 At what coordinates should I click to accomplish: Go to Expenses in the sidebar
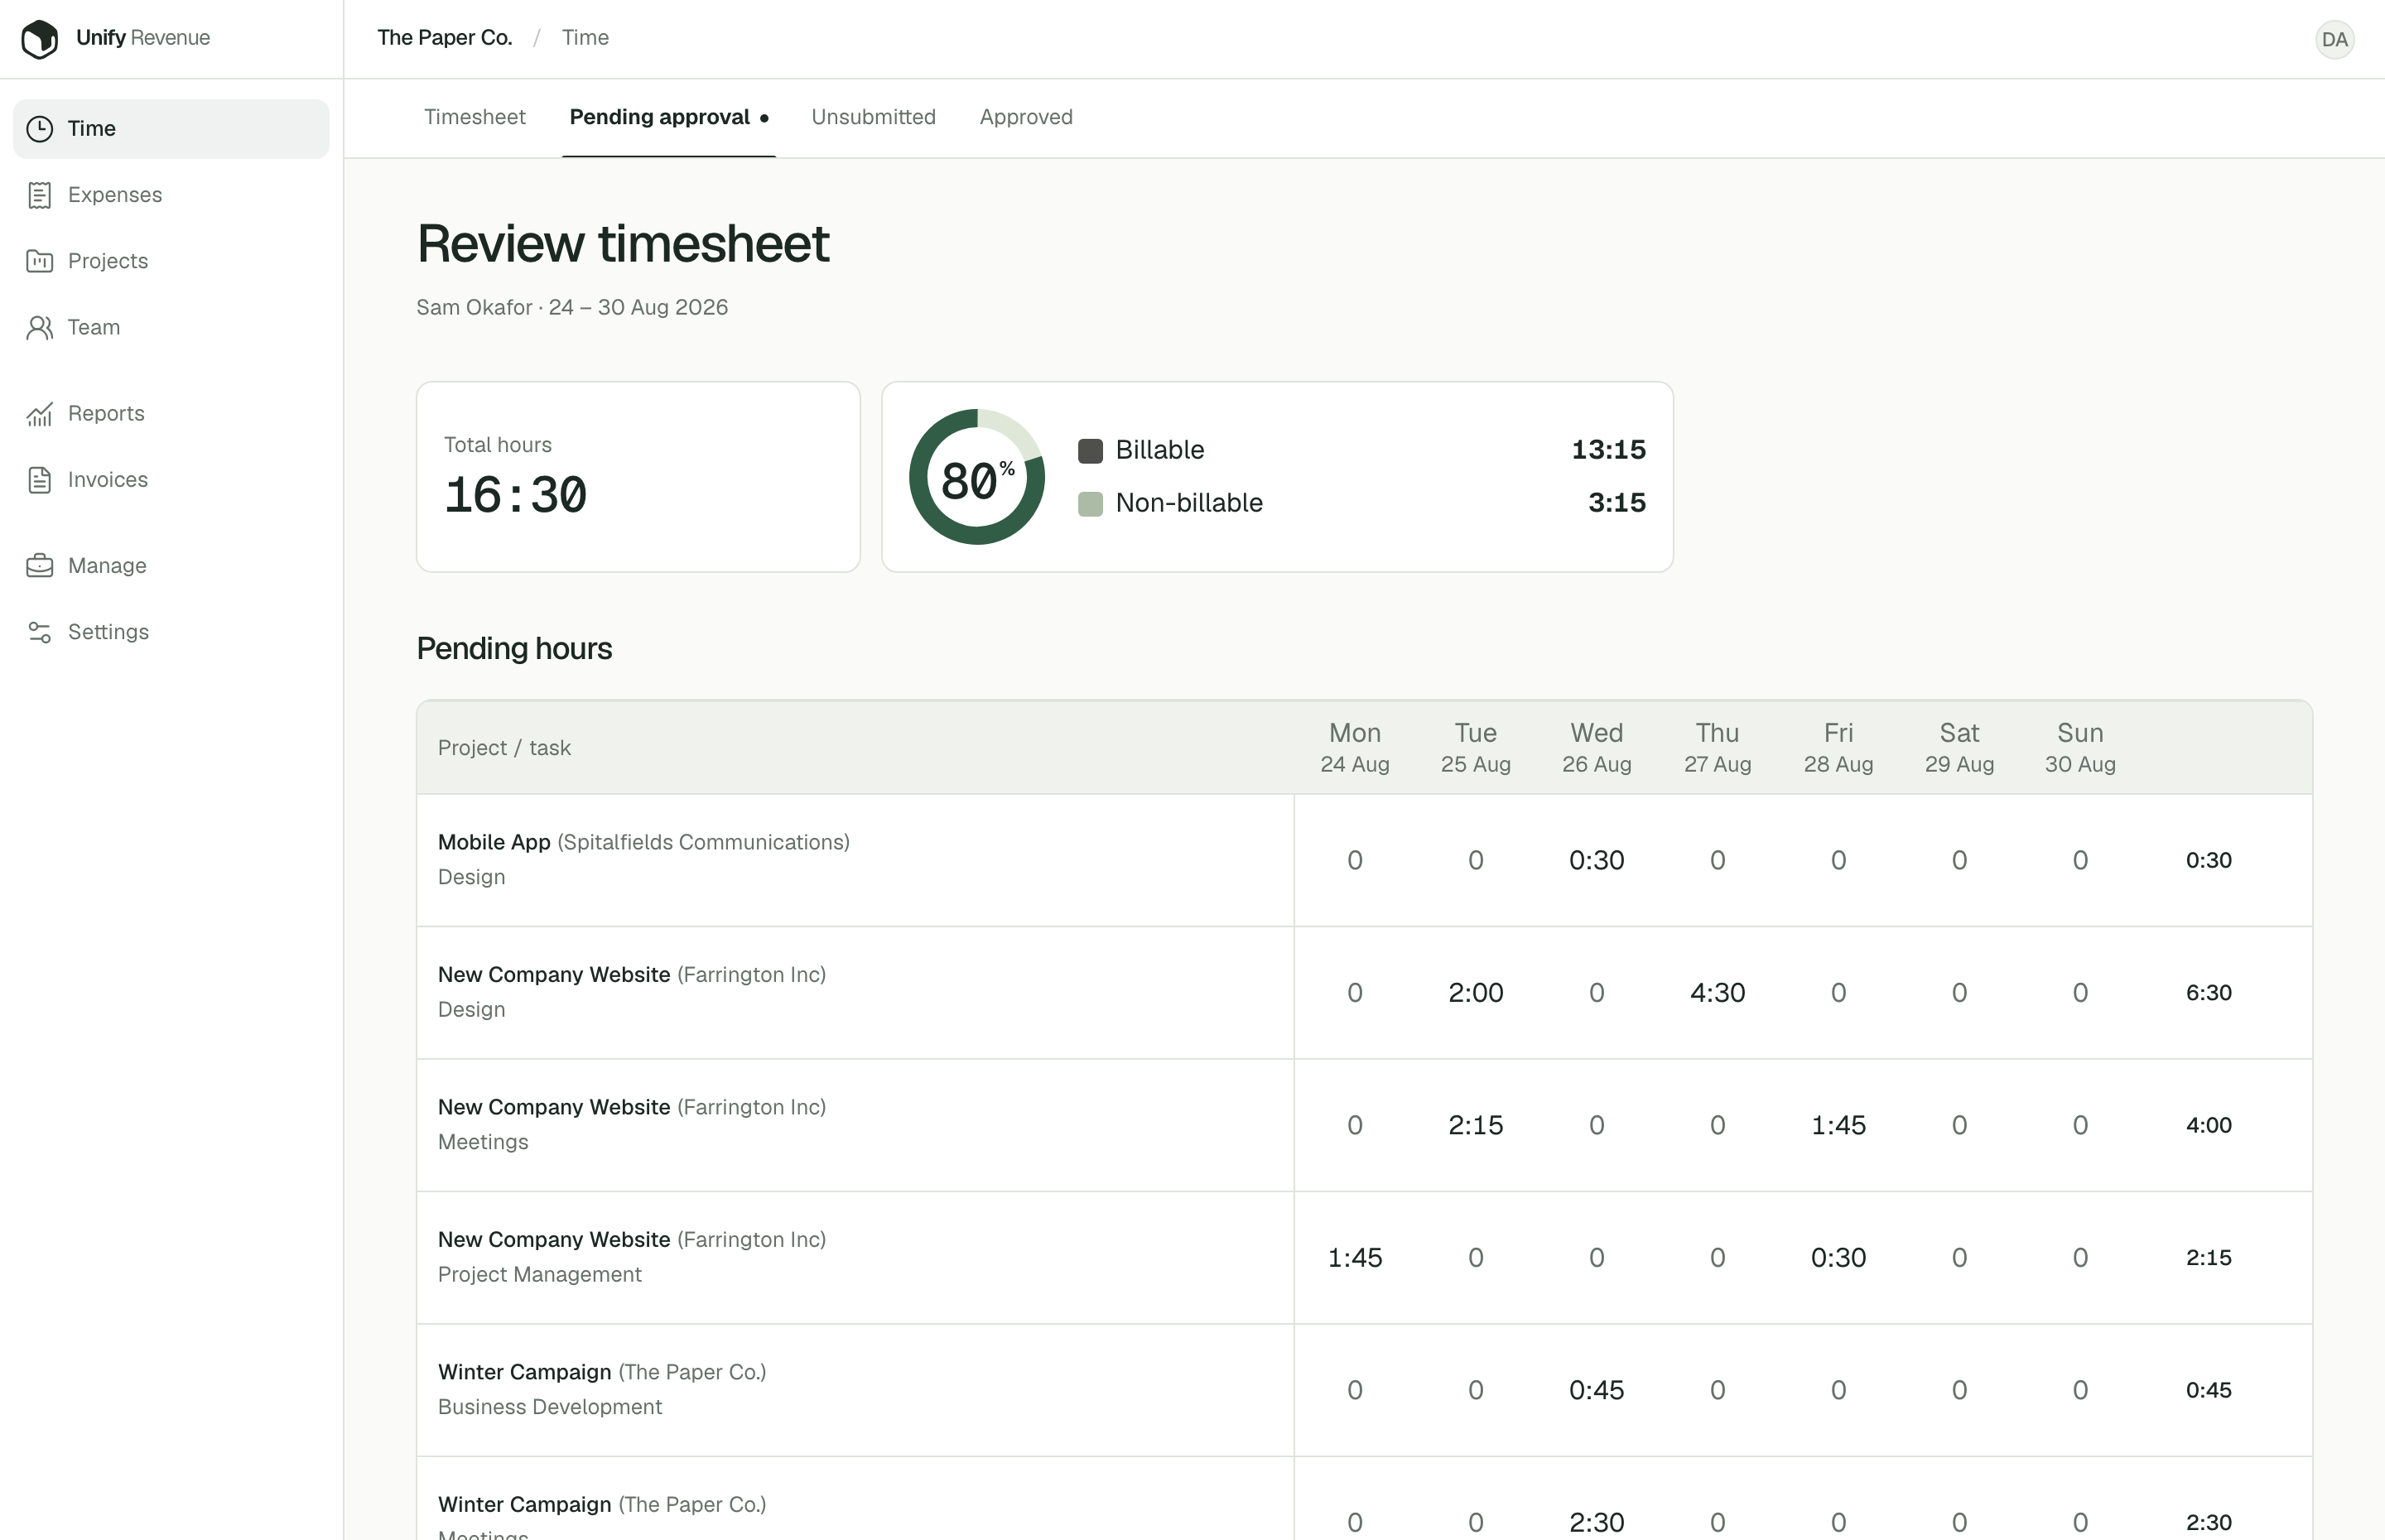[171, 195]
